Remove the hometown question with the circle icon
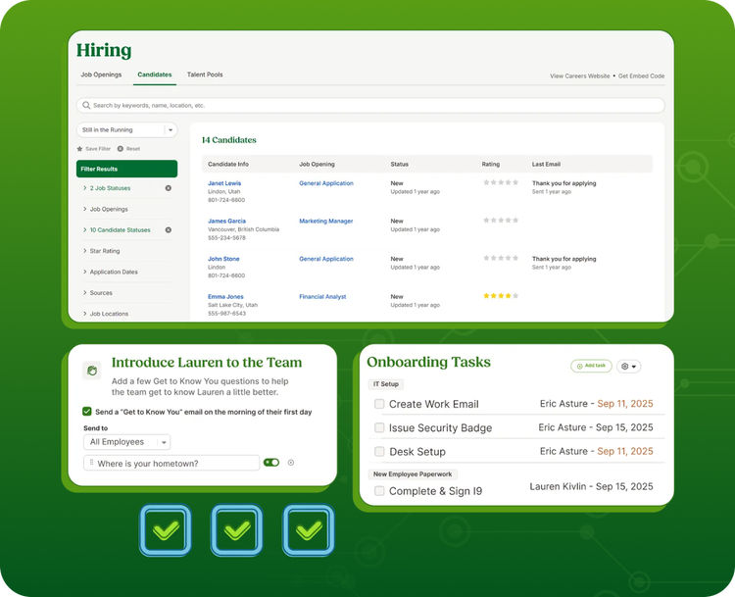The image size is (735, 597). tap(290, 463)
